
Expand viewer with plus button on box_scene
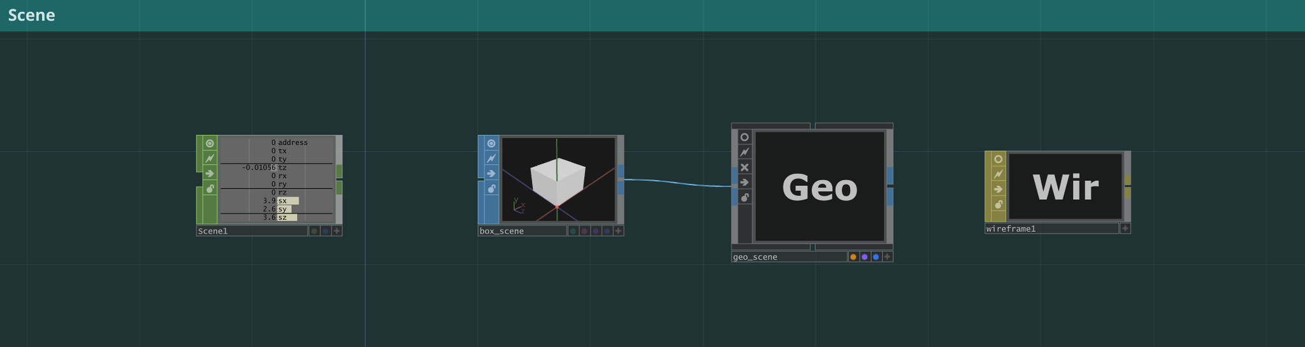618,231
